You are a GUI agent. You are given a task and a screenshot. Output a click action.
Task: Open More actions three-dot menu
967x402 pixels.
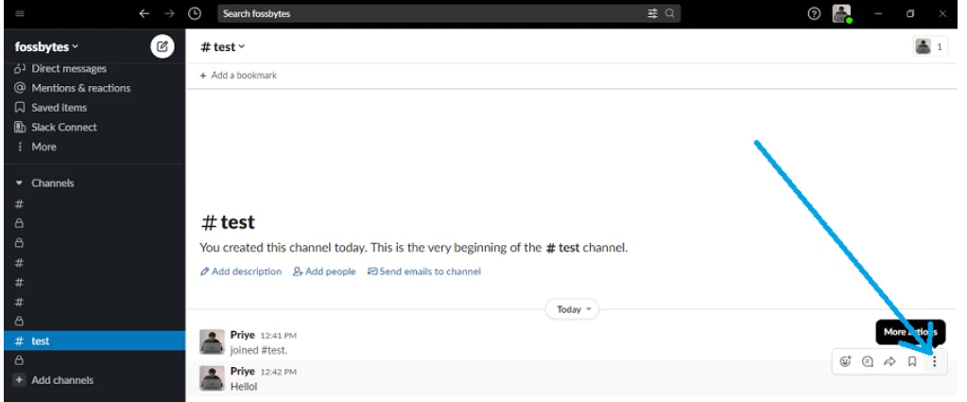pyautogui.click(x=934, y=362)
